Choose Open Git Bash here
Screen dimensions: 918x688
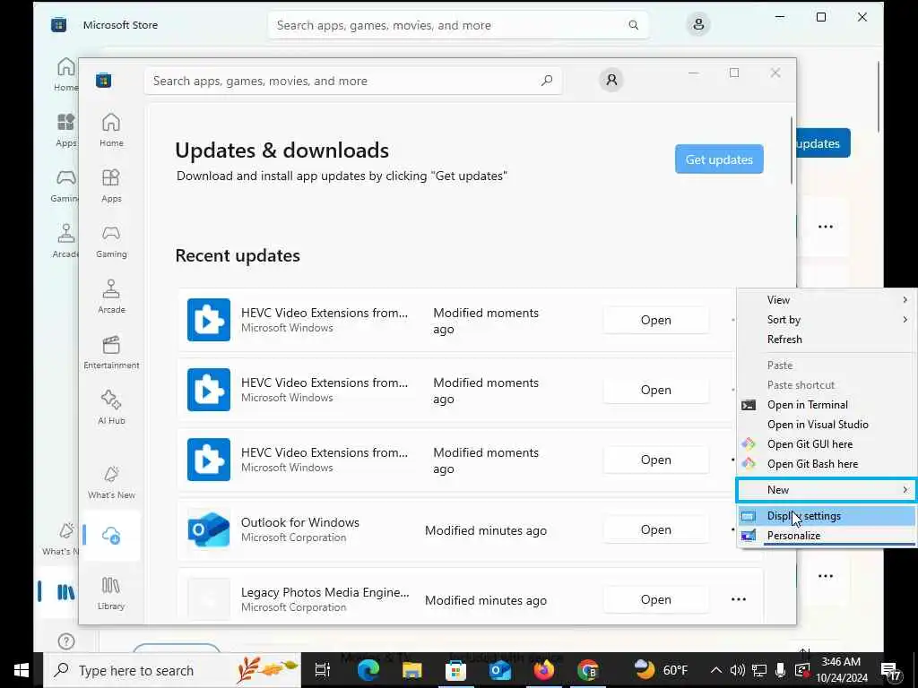[826, 464]
